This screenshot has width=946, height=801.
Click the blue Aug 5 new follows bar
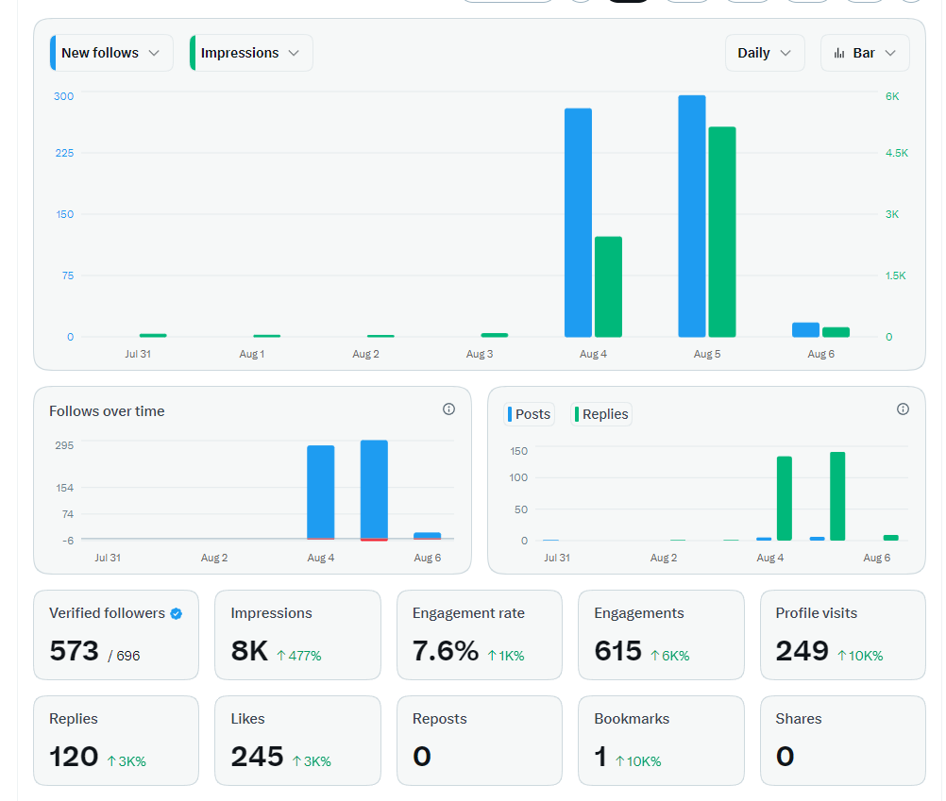(x=691, y=216)
